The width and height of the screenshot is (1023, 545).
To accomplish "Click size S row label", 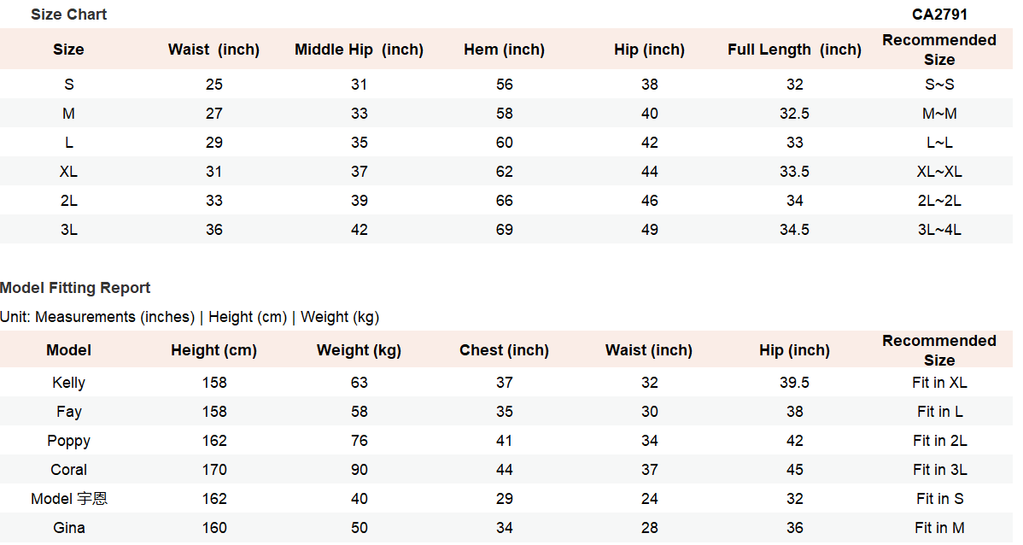I will (69, 85).
